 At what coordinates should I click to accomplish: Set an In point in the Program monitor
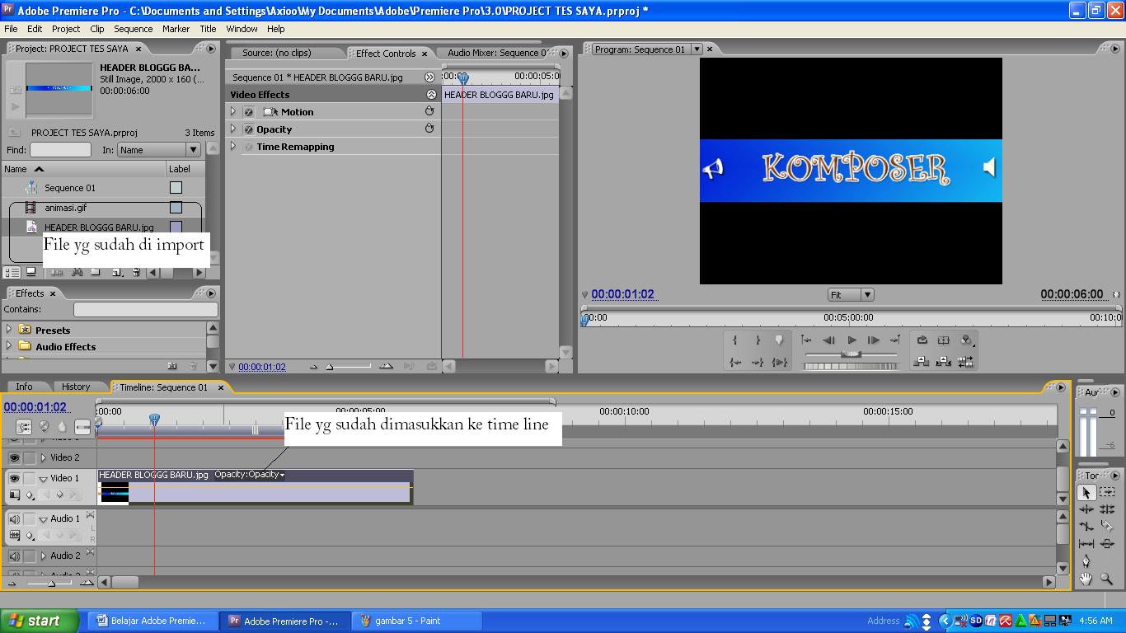pos(734,340)
